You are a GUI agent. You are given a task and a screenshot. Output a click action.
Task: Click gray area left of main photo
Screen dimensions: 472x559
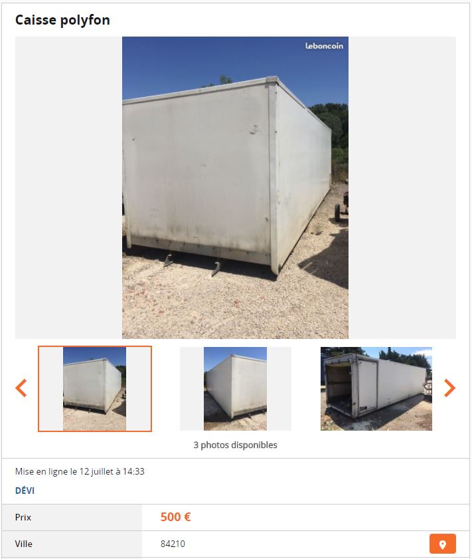click(68, 187)
